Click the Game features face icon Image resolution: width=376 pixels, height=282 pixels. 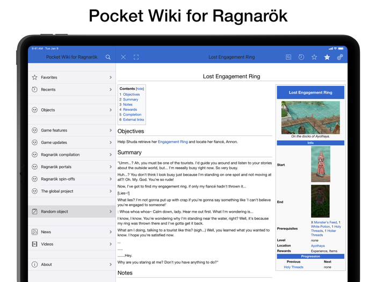click(35, 130)
